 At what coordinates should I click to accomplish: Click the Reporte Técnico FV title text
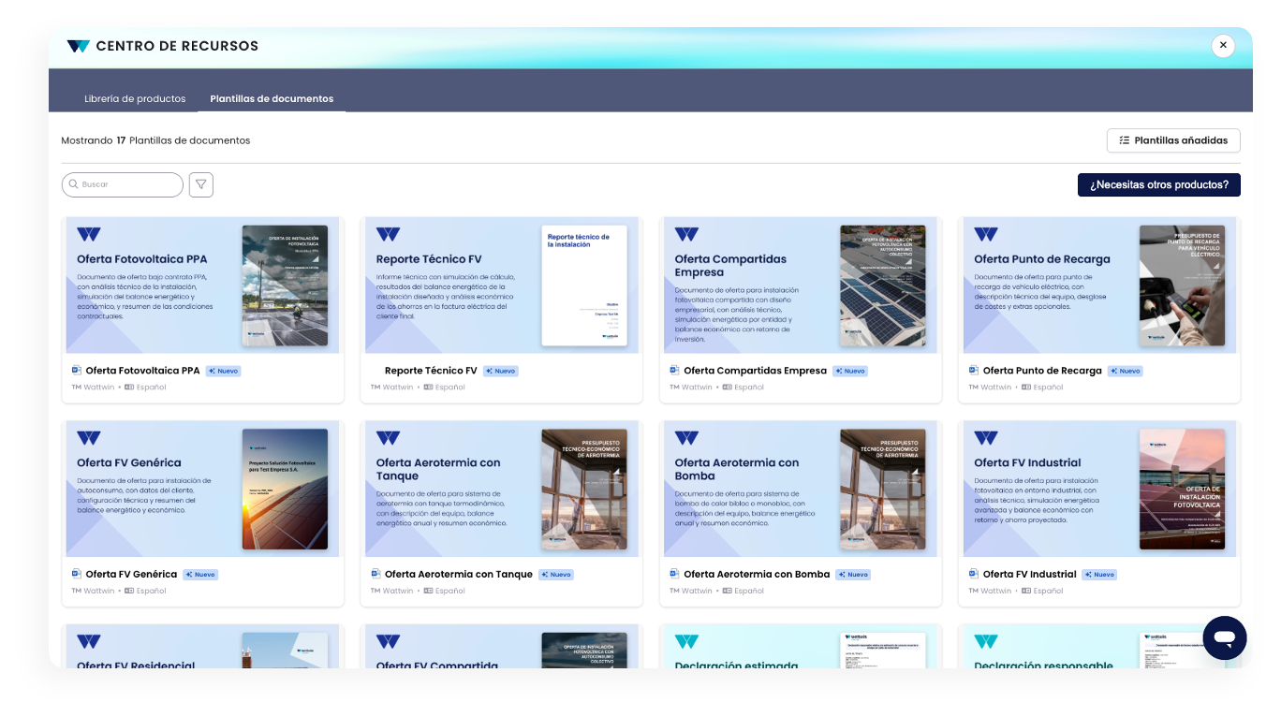tap(431, 371)
